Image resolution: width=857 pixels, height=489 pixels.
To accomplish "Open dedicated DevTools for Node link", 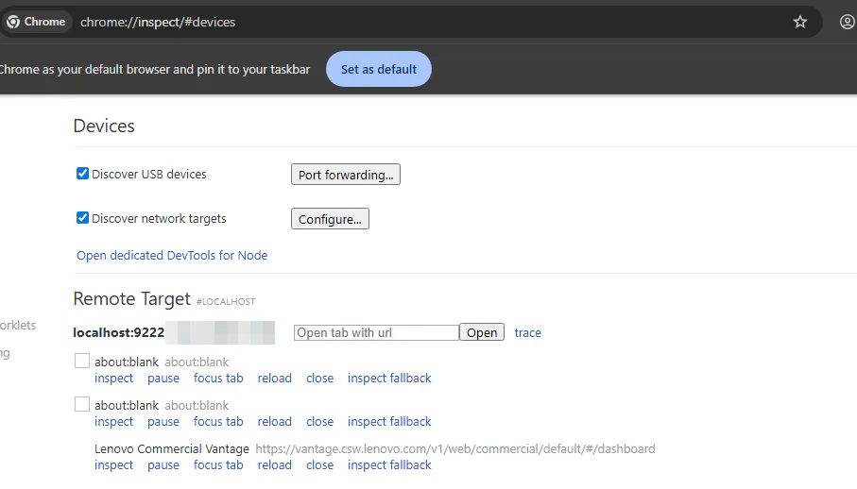I will pyautogui.click(x=172, y=255).
